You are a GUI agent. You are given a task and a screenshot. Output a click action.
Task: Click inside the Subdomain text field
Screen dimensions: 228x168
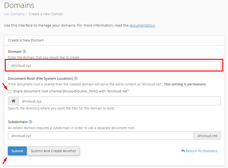pyautogui.click(x=100, y=136)
